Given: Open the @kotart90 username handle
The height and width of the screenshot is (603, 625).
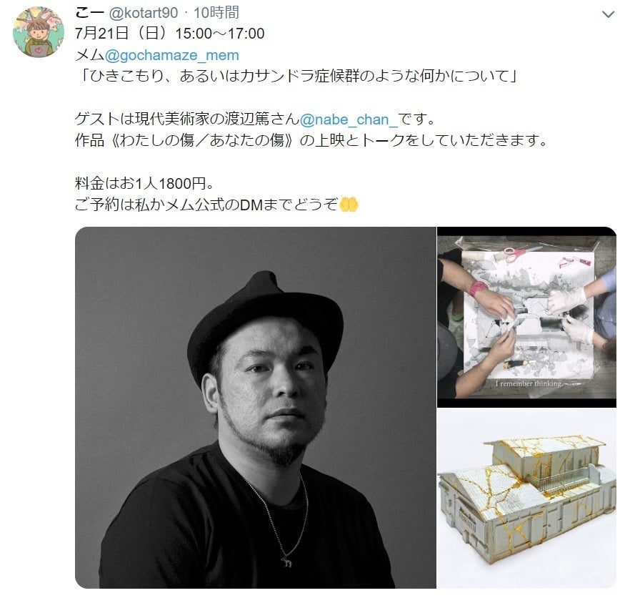Looking at the screenshot, I should tap(144, 13).
